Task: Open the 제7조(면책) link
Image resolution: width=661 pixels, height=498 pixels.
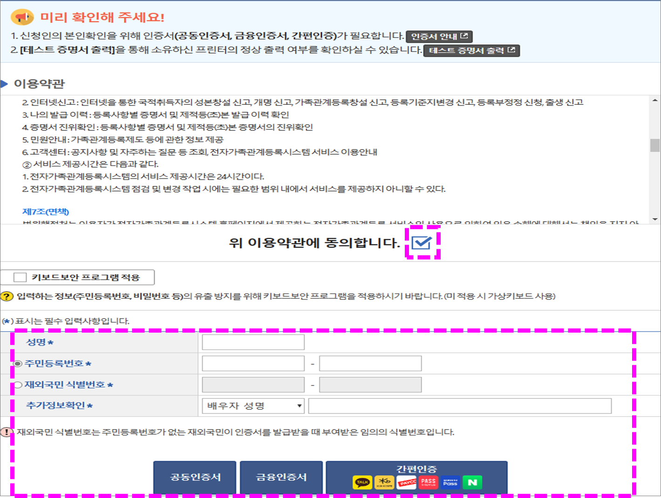Action: [46, 211]
